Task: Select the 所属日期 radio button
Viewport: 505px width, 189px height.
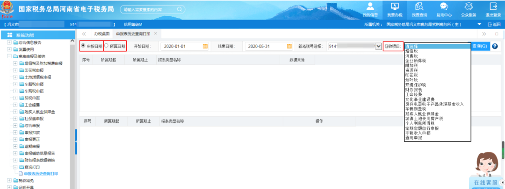Action: coord(106,46)
